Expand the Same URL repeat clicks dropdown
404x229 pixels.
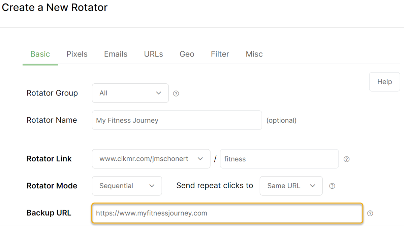pos(291,186)
